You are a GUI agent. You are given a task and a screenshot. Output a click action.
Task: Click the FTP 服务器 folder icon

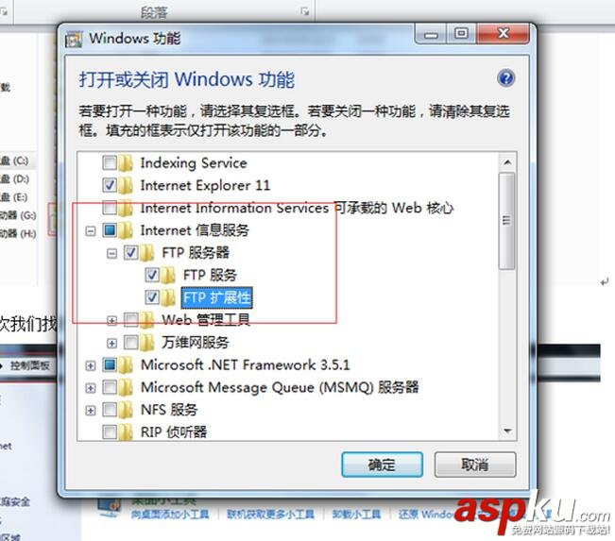coord(146,253)
